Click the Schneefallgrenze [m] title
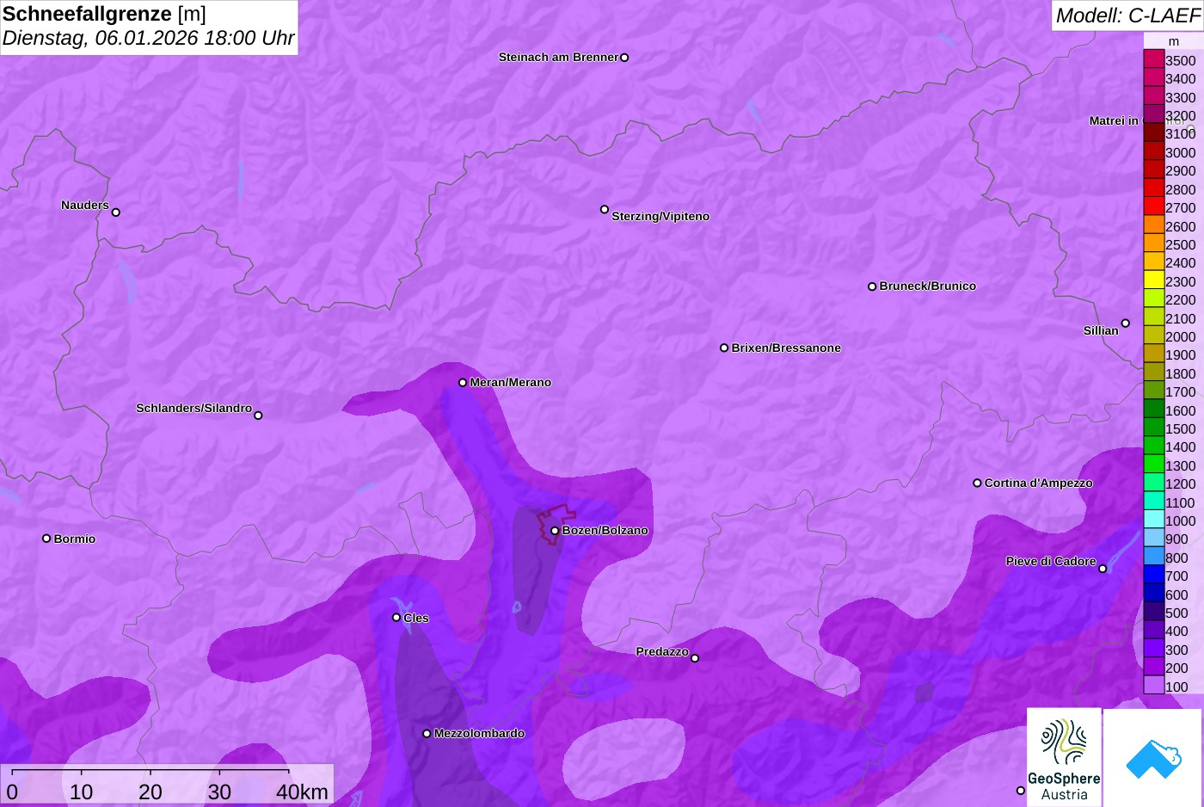Viewport: 1204px width, 807px height. click(104, 14)
